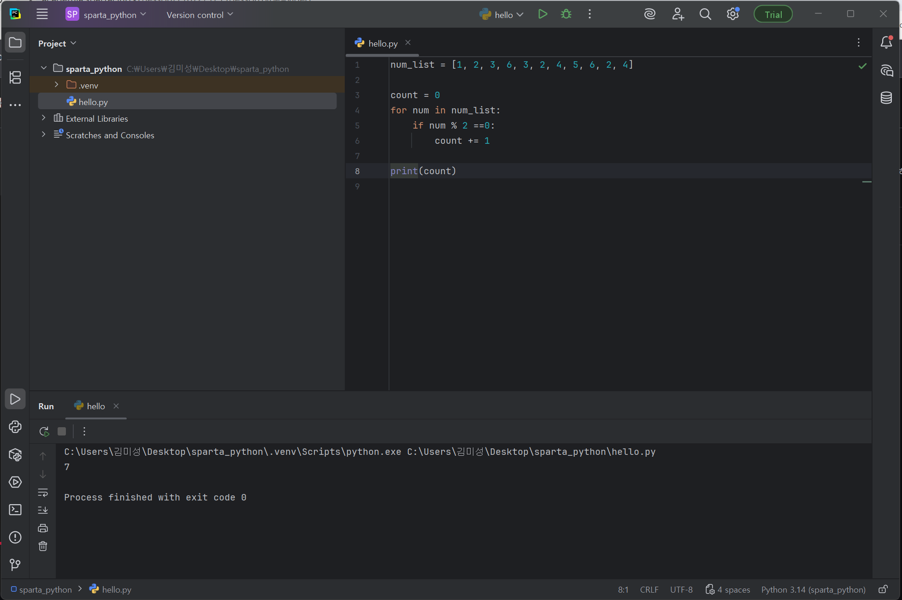The width and height of the screenshot is (902, 600).
Task: Expand the .venv folder
Action: coord(56,85)
